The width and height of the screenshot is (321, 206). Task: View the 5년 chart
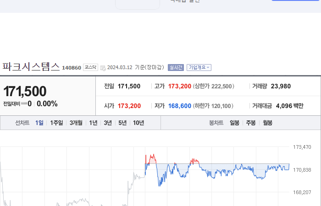pos(122,123)
